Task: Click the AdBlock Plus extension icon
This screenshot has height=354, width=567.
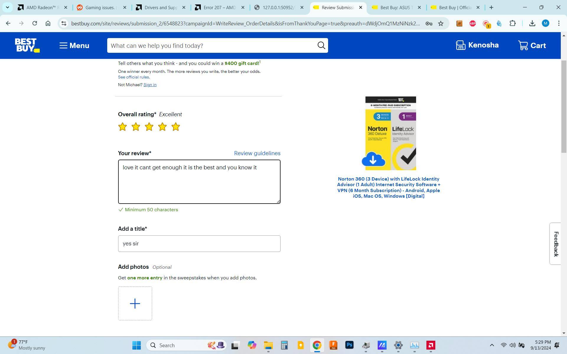Action: pos(472,23)
